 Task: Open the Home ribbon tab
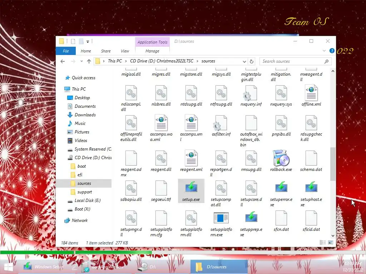pyautogui.click(x=86, y=51)
